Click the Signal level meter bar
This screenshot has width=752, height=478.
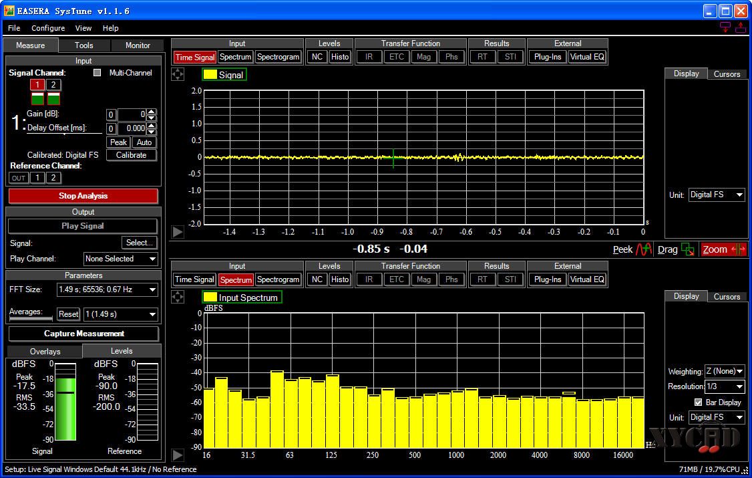click(65, 402)
